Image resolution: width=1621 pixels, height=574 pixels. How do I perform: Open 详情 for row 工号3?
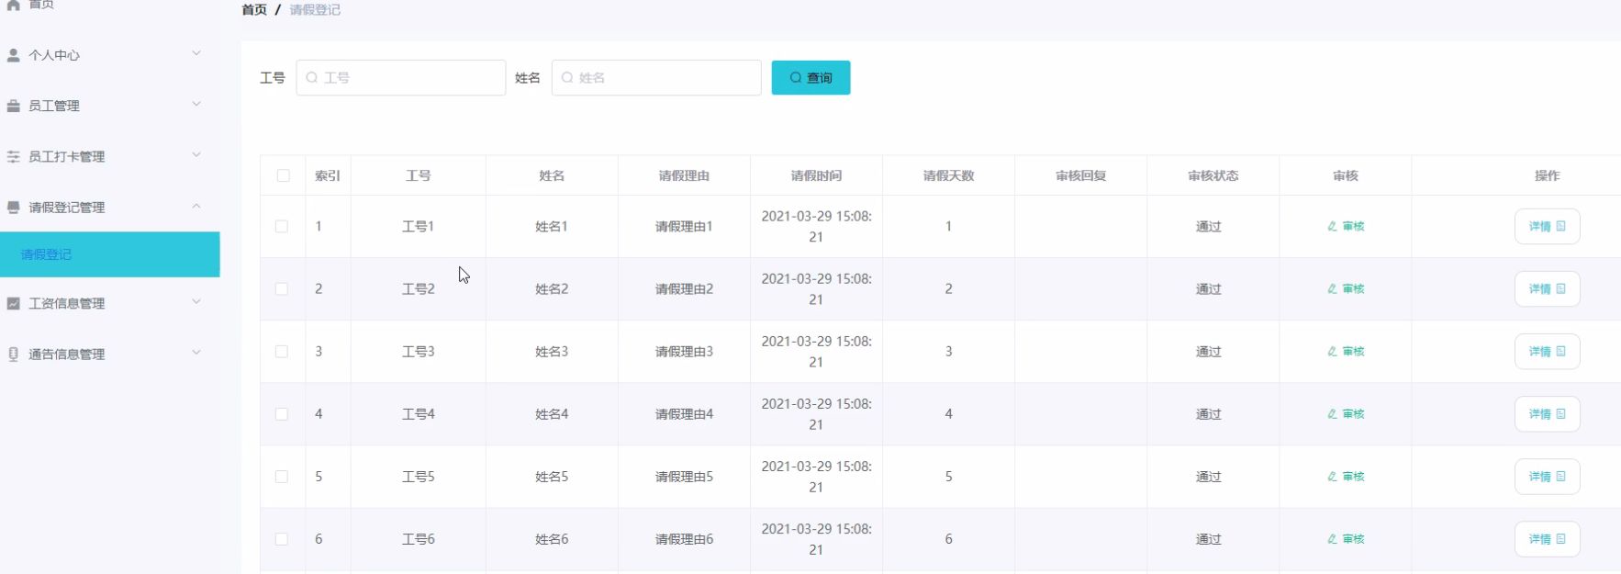pyautogui.click(x=1547, y=351)
